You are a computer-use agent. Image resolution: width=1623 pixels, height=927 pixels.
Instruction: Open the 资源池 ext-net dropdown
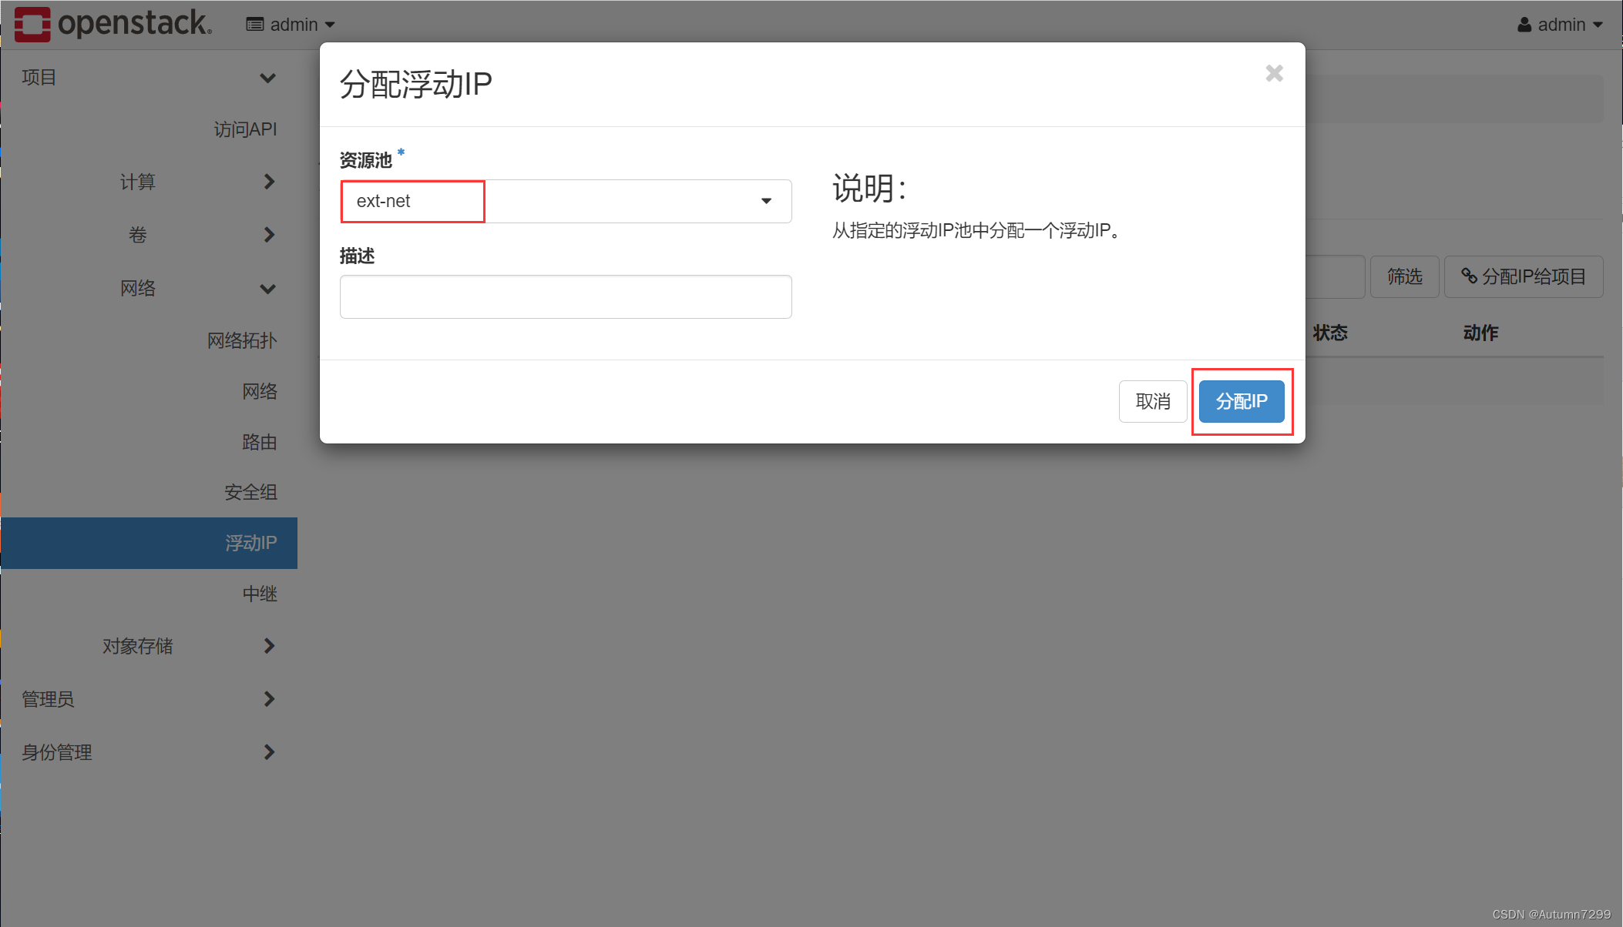pos(566,201)
